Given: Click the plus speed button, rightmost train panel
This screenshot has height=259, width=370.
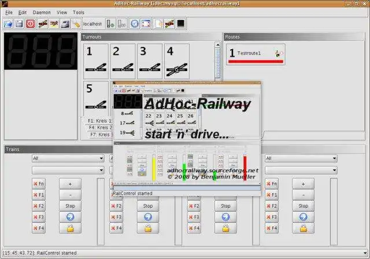Looking at the screenshot, I should [303, 183].
